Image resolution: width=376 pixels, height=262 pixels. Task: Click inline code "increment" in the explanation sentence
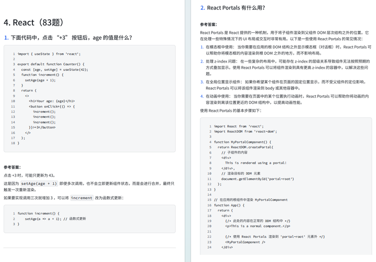pos(81,198)
